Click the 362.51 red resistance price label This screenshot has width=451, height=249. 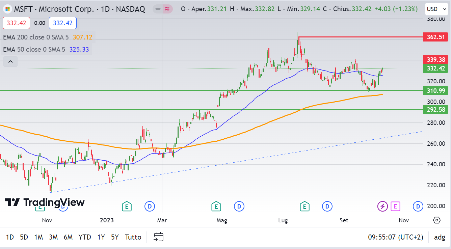pos(436,37)
